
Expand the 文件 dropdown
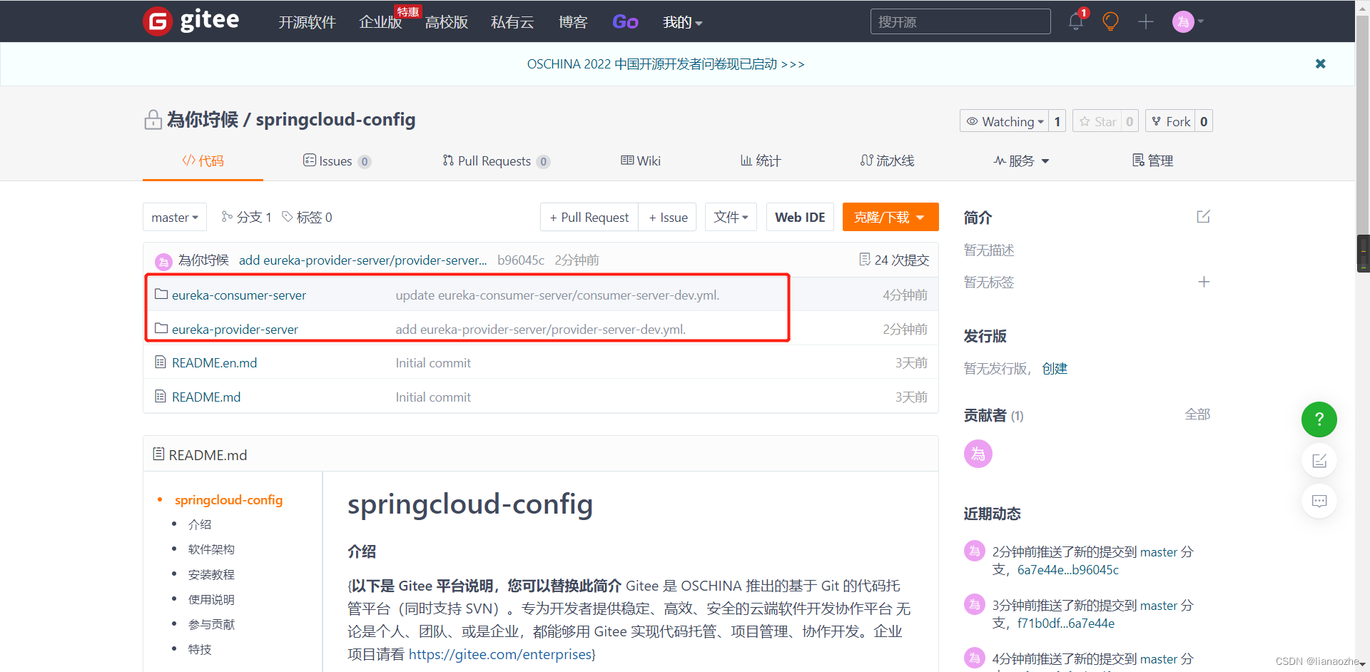[x=731, y=217]
